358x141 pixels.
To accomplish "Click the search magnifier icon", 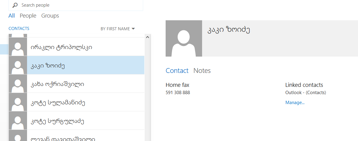I will (x=15, y=5).
